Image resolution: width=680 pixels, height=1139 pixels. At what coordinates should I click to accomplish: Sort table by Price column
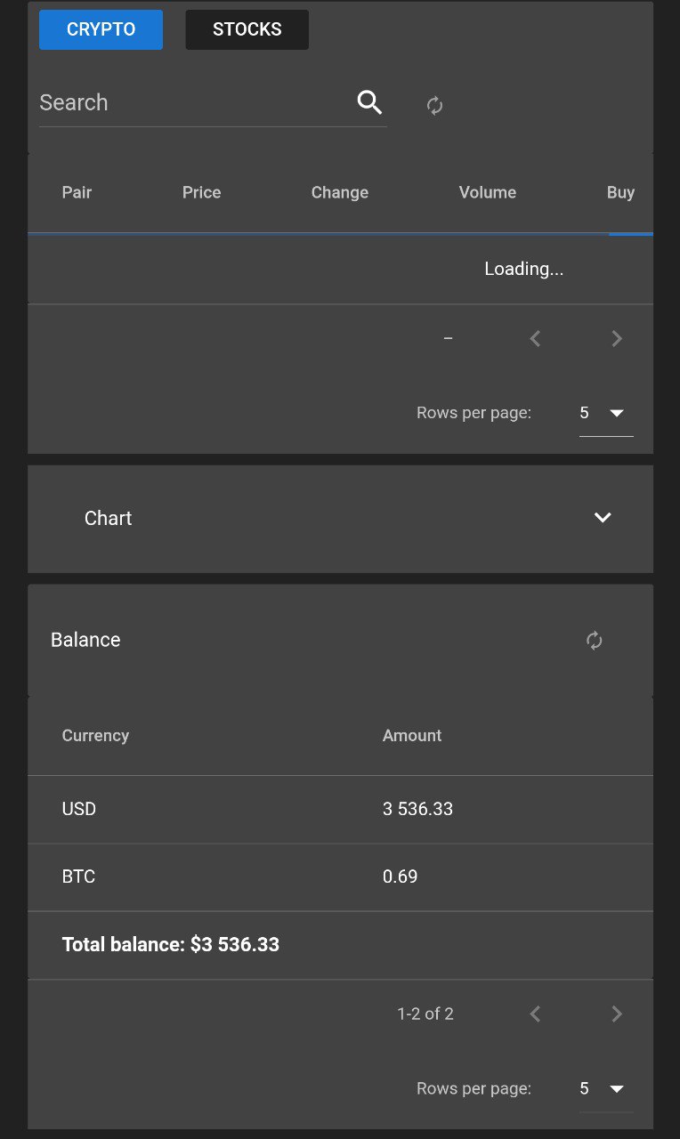201,192
